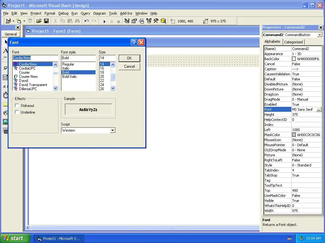Open the Menu Editor from the toolbar
The width and height of the screenshot is (325, 243).
click(x=30, y=21)
